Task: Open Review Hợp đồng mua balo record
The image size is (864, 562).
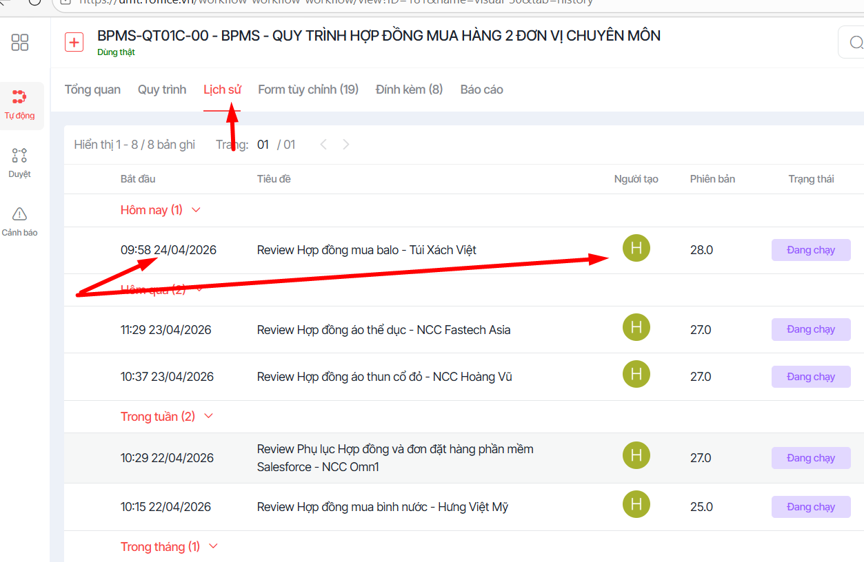Action: click(366, 250)
